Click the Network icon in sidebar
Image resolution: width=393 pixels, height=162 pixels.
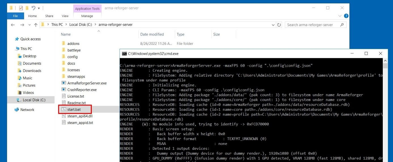coord(17,110)
